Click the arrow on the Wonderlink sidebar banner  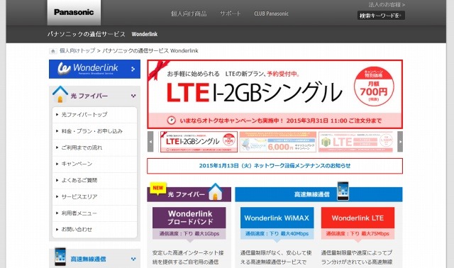[x=133, y=69]
